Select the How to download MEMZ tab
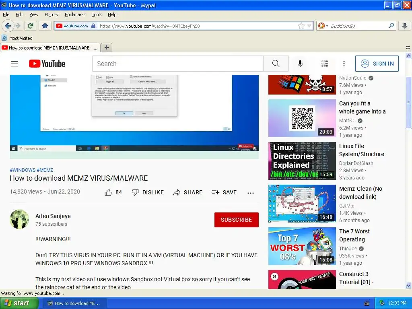This screenshot has width=412, height=309. pos(50,47)
